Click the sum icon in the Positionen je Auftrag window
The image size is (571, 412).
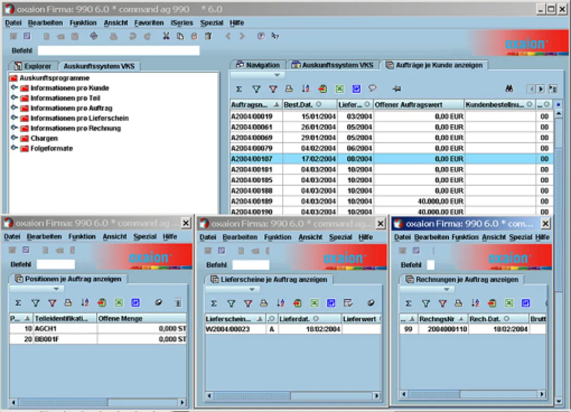18,303
